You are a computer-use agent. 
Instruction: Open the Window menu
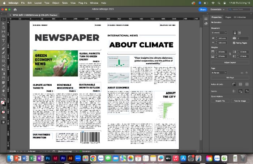(x=94, y=3)
